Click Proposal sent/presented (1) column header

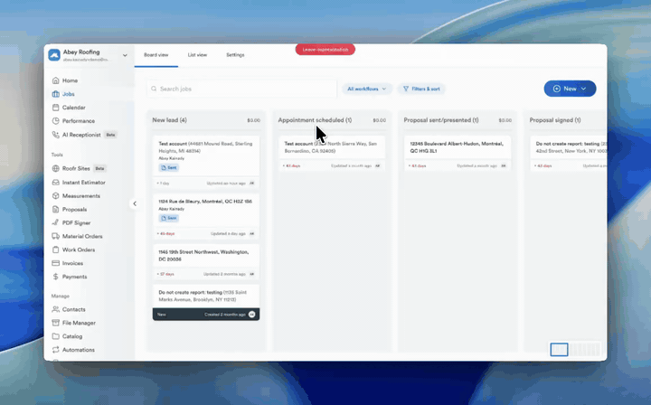pyautogui.click(x=441, y=120)
